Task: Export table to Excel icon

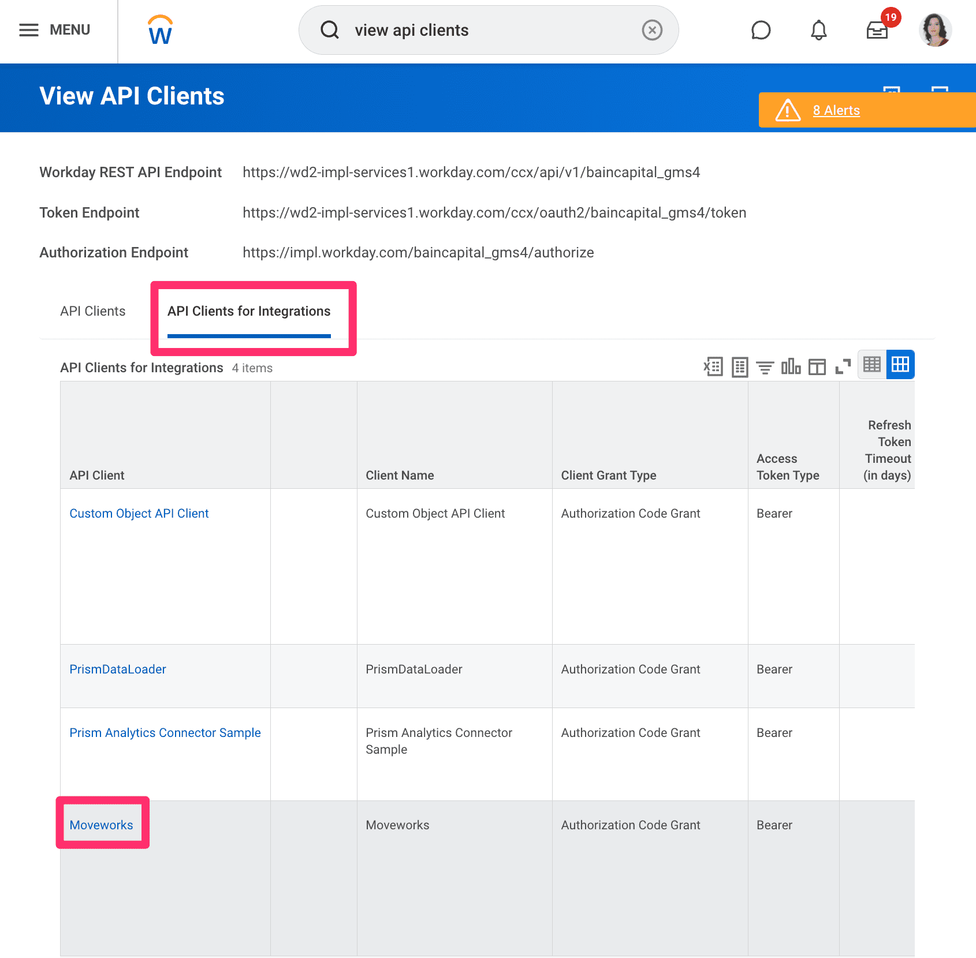Action: pos(713,366)
